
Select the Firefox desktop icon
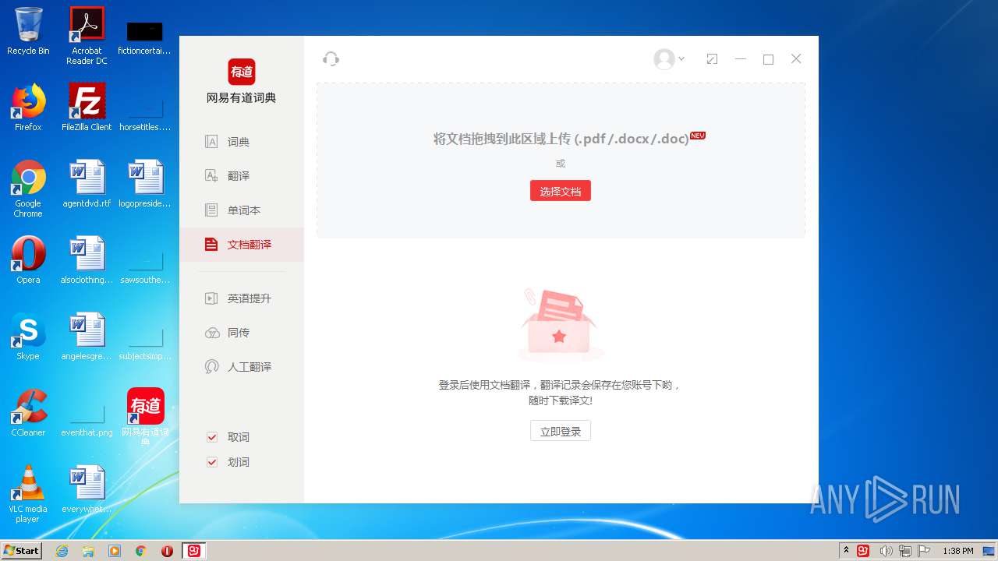(28, 108)
